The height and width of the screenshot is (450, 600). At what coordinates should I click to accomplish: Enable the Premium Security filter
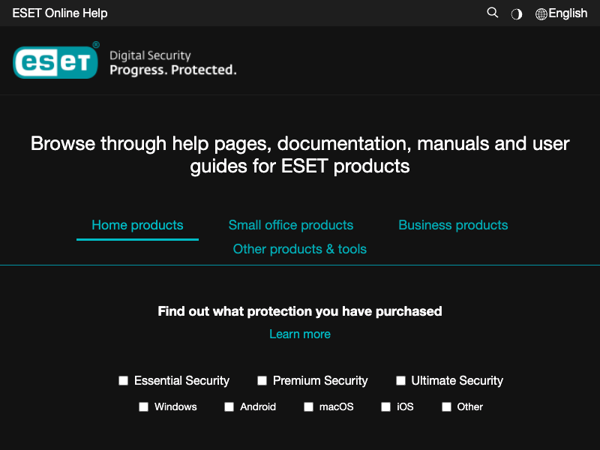(x=262, y=380)
